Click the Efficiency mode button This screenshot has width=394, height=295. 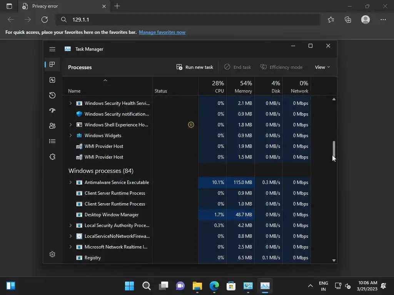click(x=281, y=67)
